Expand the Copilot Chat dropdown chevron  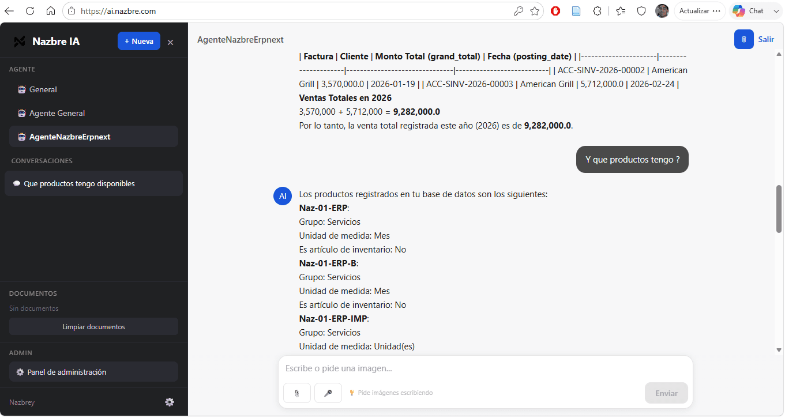click(x=776, y=11)
